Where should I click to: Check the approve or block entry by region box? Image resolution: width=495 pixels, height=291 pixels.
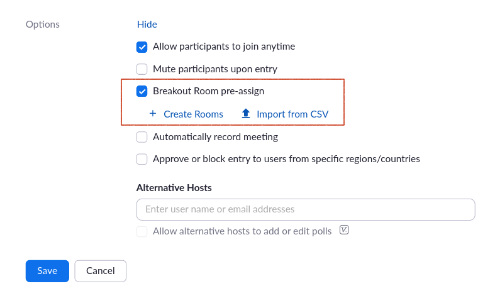pos(142,159)
